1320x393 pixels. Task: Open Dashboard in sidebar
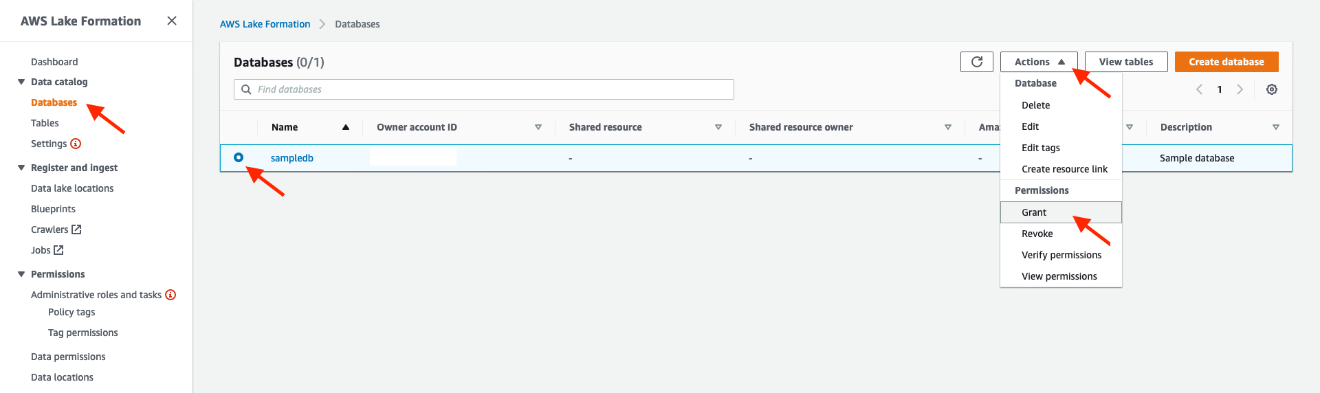tap(54, 62)
